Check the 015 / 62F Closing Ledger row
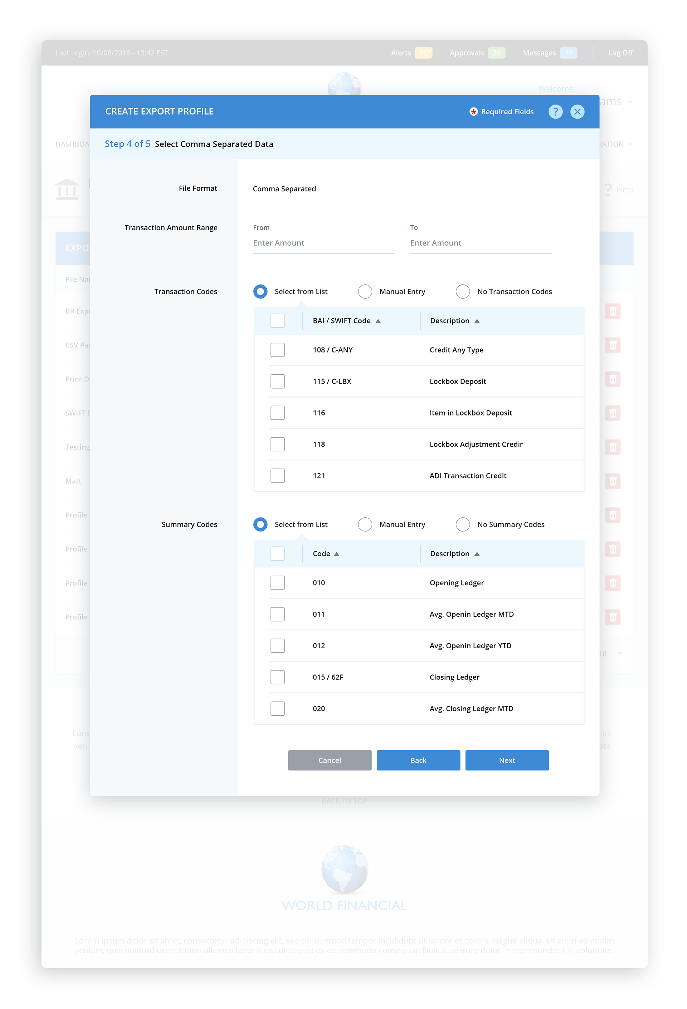This screenshot has height=1009, width=687. tap(278, 677)
